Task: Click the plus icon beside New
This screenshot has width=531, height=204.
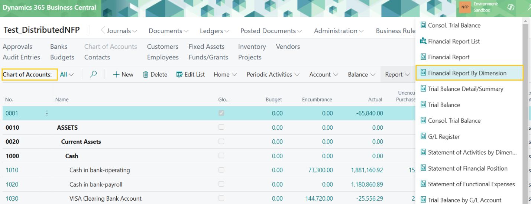Action: point(116,75)
